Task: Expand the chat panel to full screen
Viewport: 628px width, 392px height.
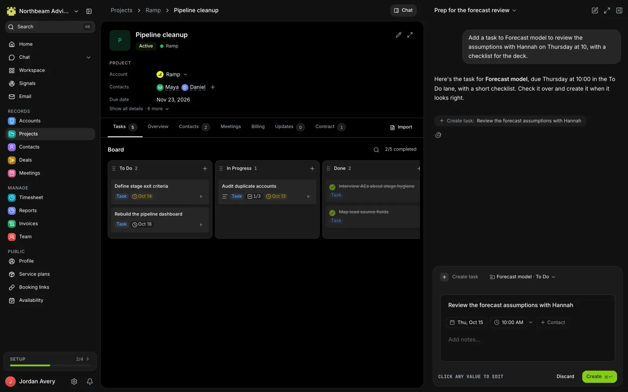Action: (607, 11)
